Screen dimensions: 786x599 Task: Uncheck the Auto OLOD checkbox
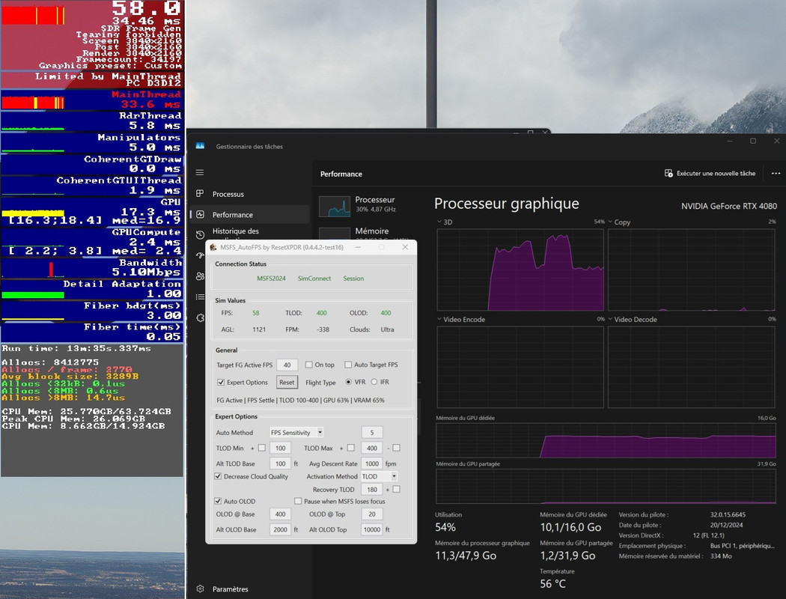coord(218,501)
